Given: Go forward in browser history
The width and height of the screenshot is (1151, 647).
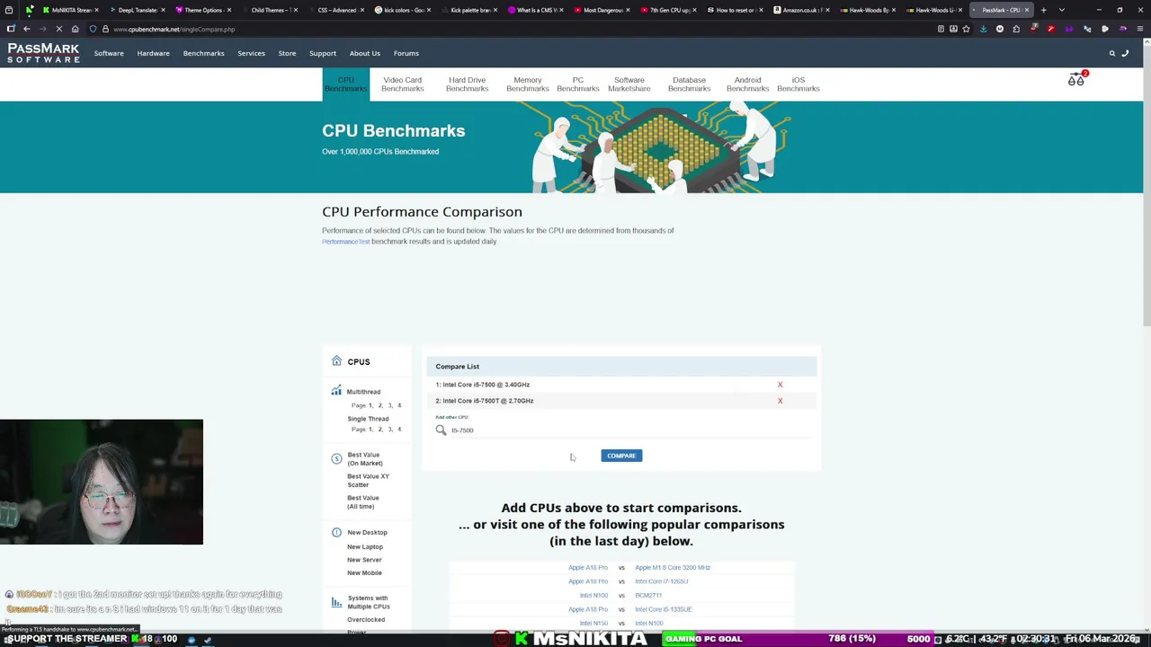Looking at the screenshot, I should click(42, 29).
